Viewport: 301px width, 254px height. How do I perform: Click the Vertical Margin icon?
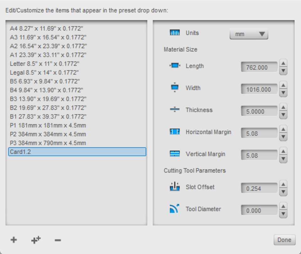(x=174, y=154)
